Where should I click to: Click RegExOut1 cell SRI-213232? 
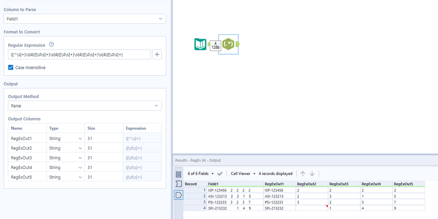[x=280, y=208]
